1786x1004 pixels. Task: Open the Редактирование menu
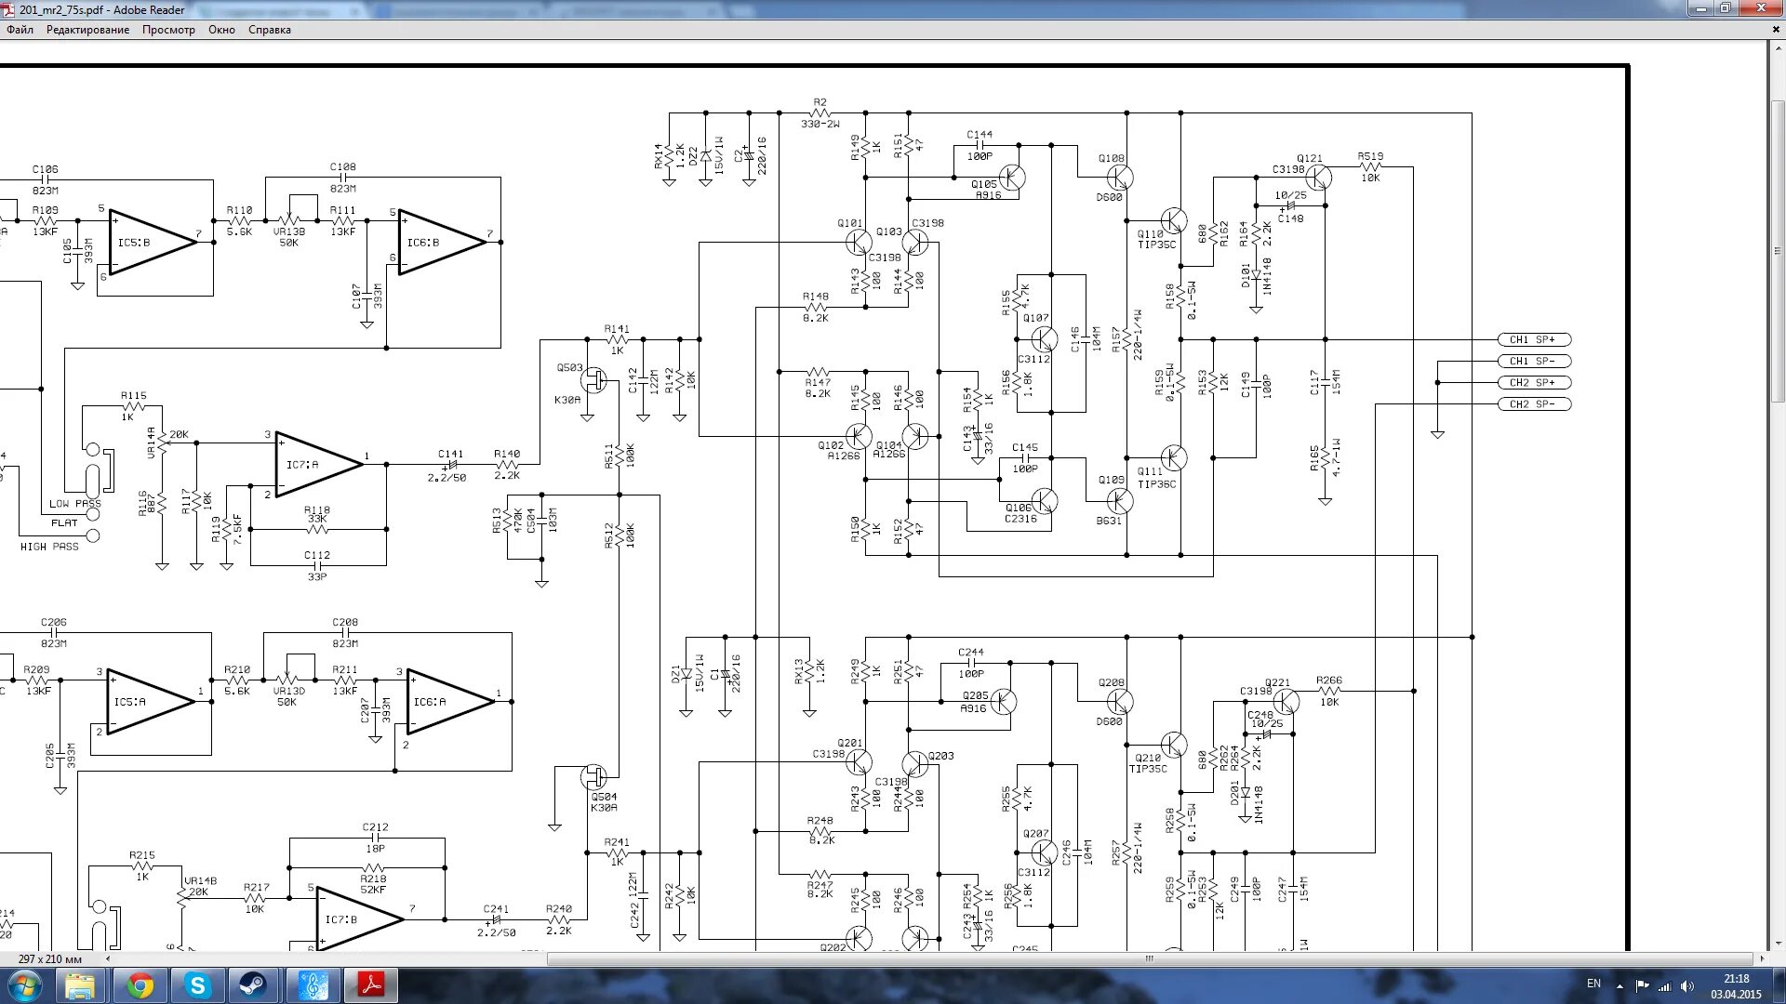(x=87, y=30)
